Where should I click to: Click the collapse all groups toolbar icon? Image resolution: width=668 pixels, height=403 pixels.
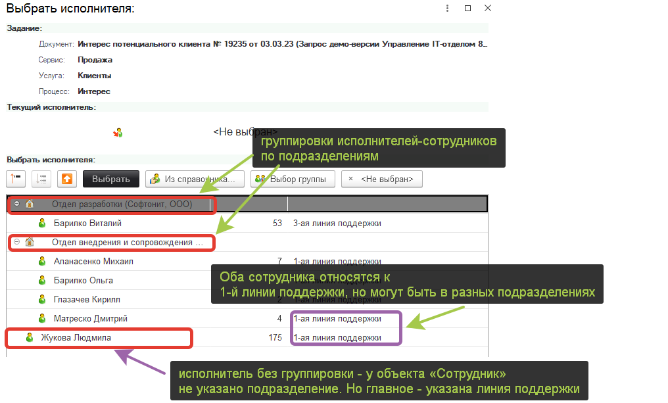[x=41, y=179]
